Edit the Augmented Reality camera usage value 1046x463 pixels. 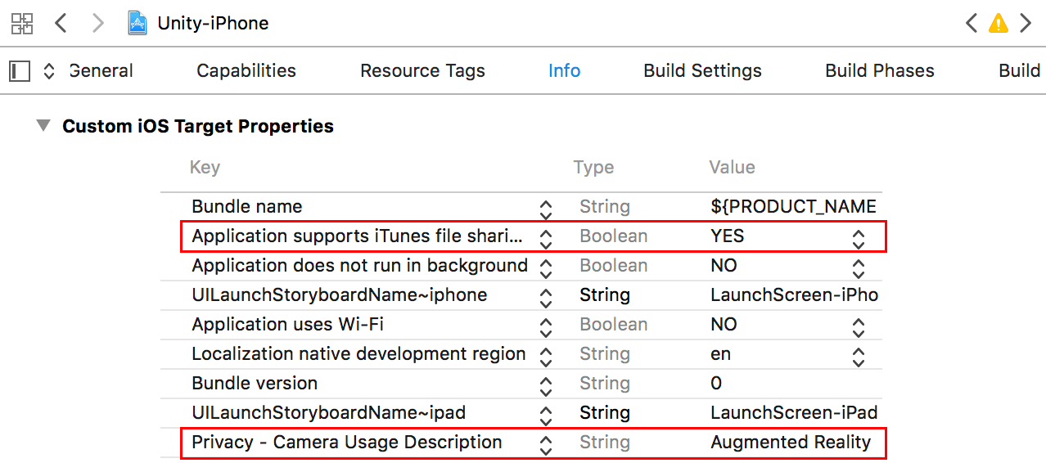point(791,443)
